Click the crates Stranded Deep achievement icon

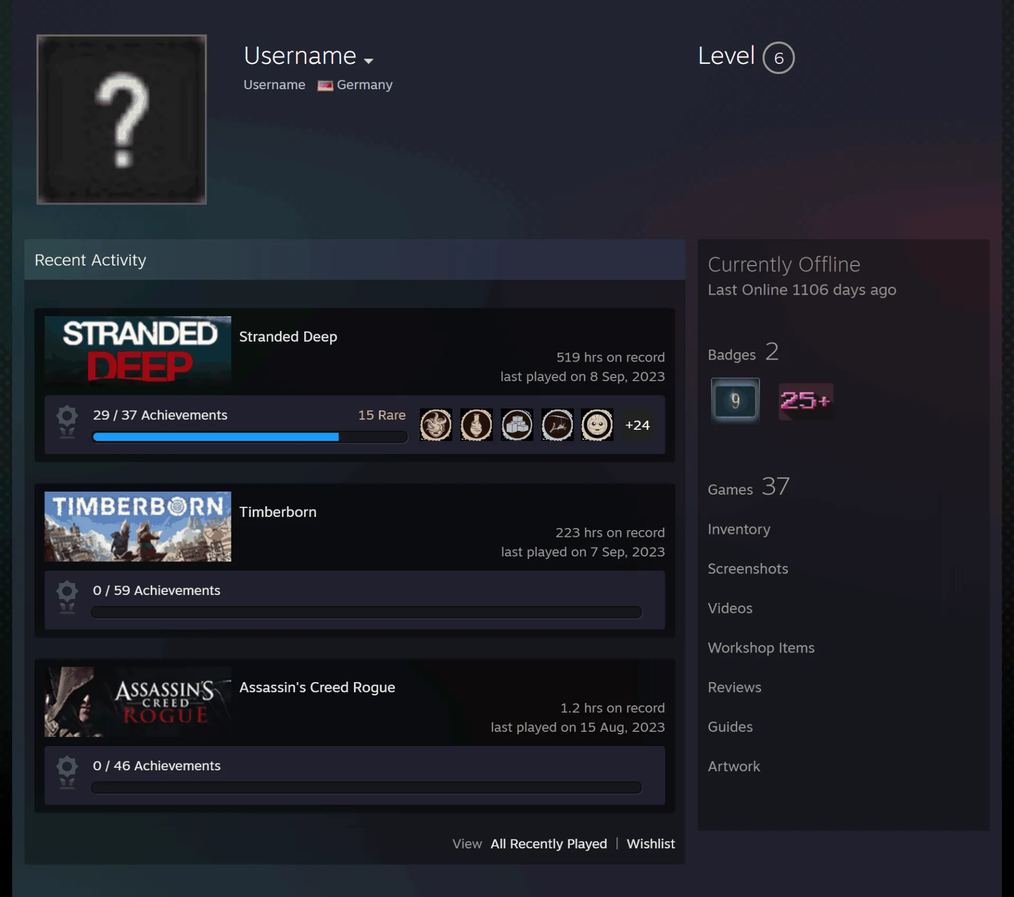517,424
